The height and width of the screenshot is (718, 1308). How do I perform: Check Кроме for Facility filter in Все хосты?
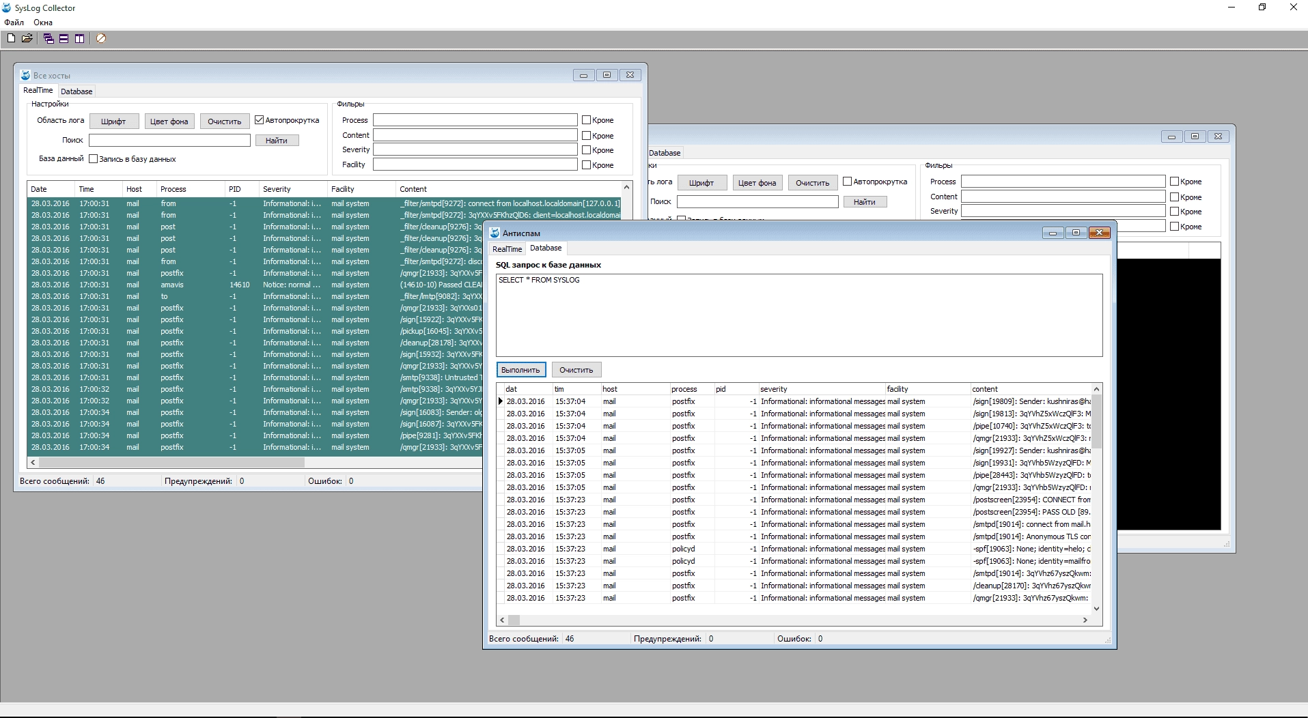coord(586,164)
